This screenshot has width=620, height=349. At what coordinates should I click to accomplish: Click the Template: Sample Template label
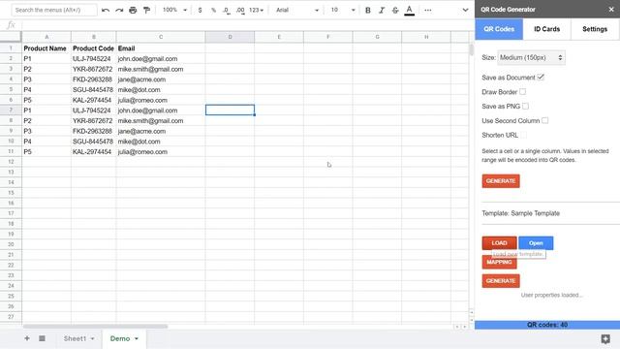tap(521, 213)
